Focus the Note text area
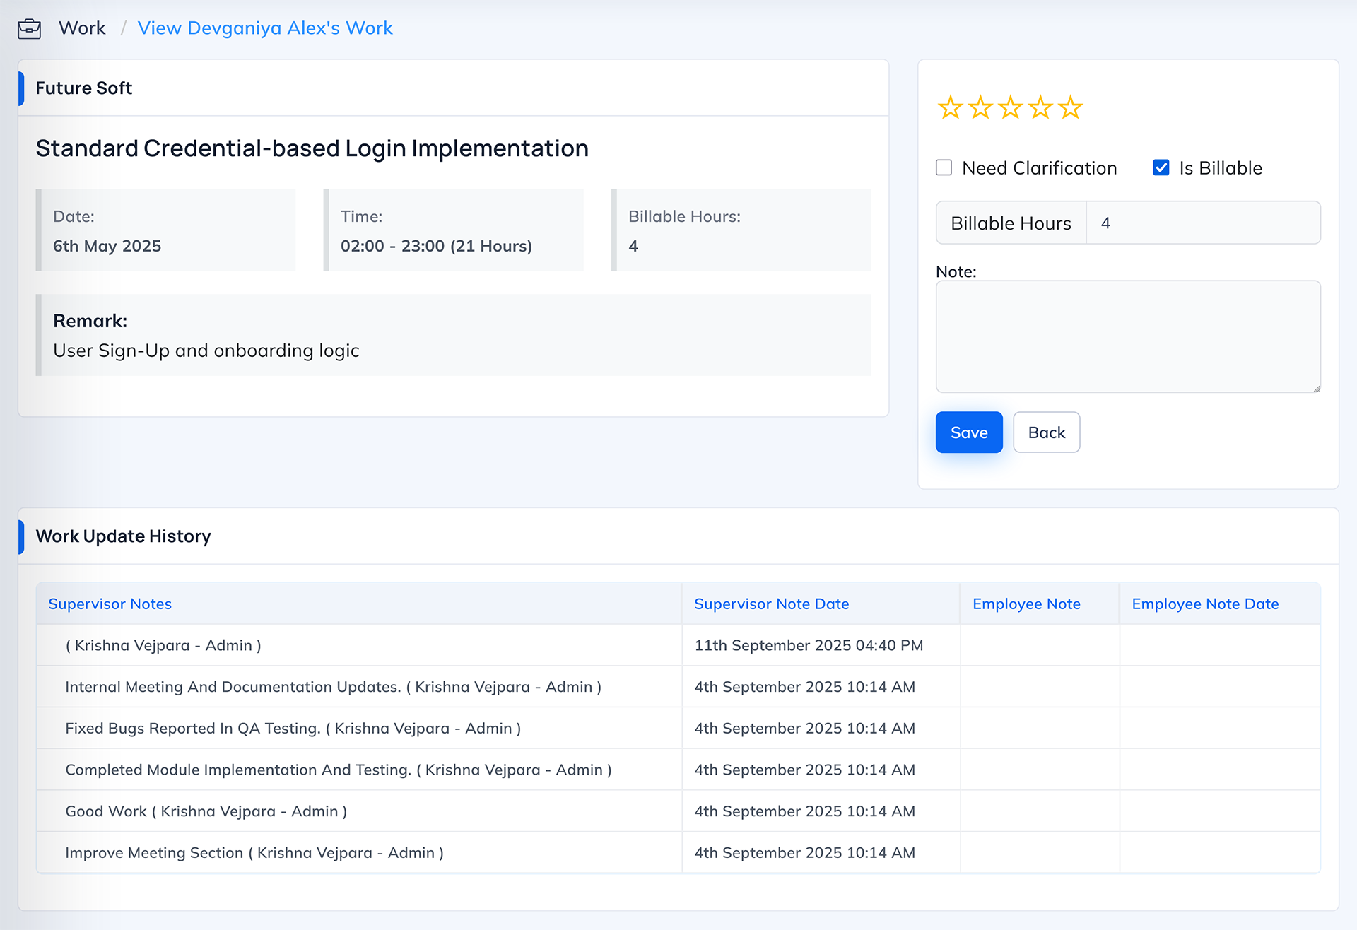1357x930 pixels. [x=1127, y=336]
